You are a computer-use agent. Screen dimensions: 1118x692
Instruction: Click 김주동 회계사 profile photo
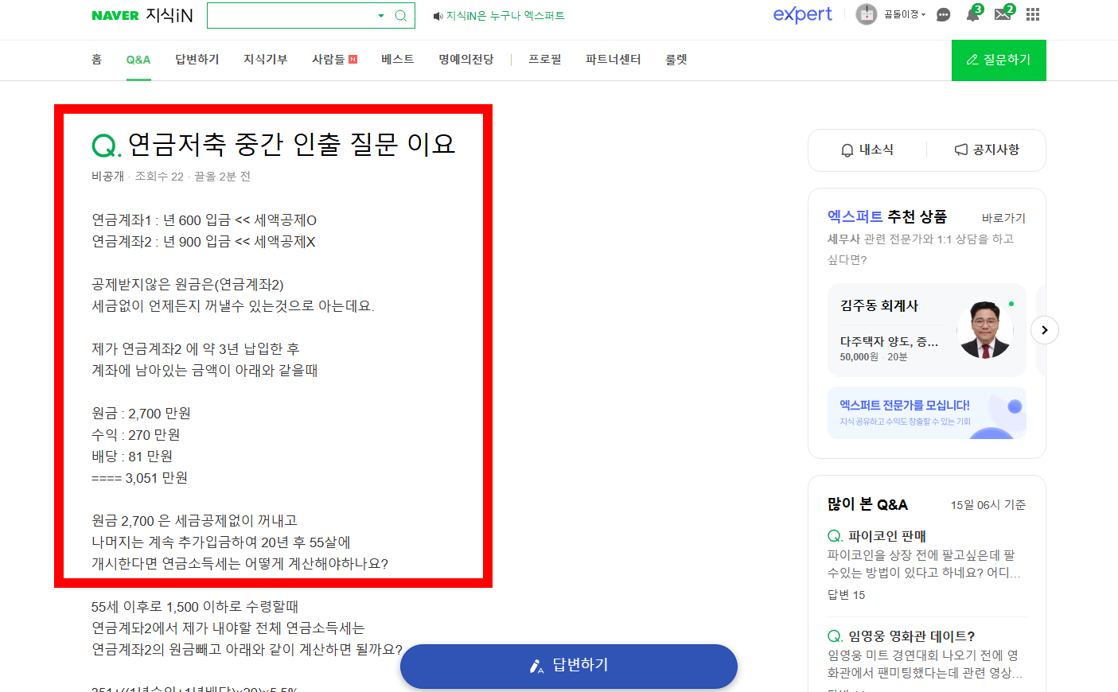[x=985, y=330]
